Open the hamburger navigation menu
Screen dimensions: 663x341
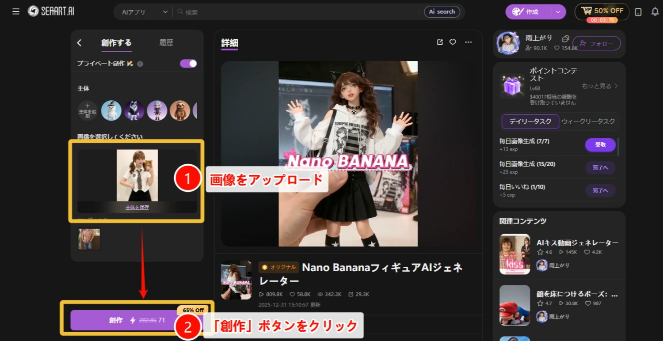point(16,11)
